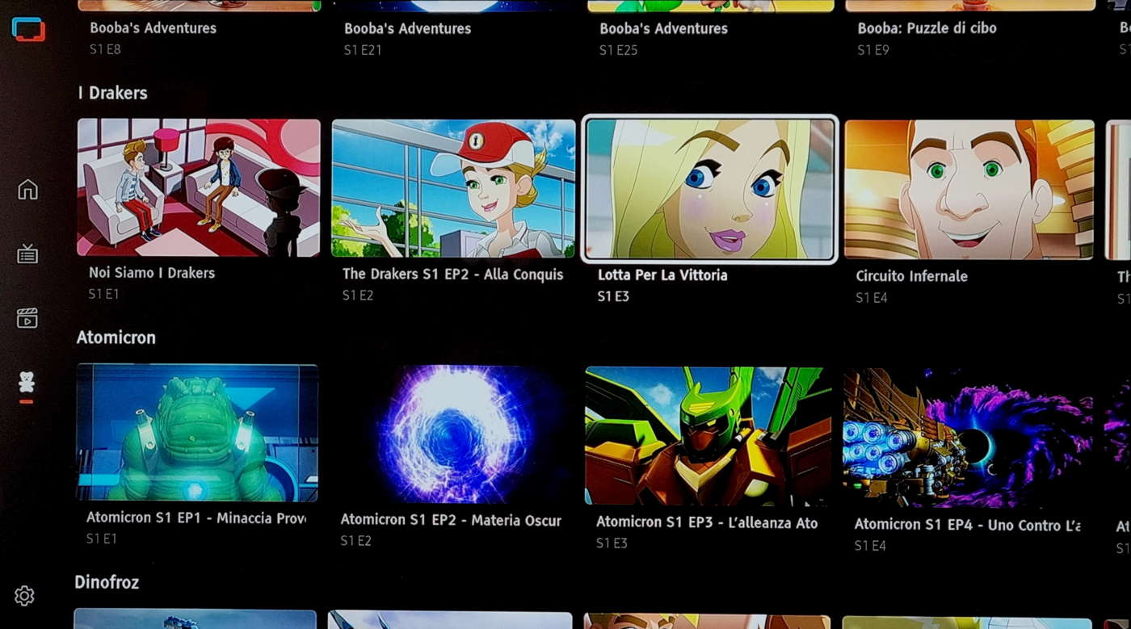Open the live TV guide icon

[27, 254]
